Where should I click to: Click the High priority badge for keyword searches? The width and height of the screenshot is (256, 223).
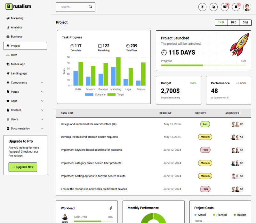[x=205, y=150]
